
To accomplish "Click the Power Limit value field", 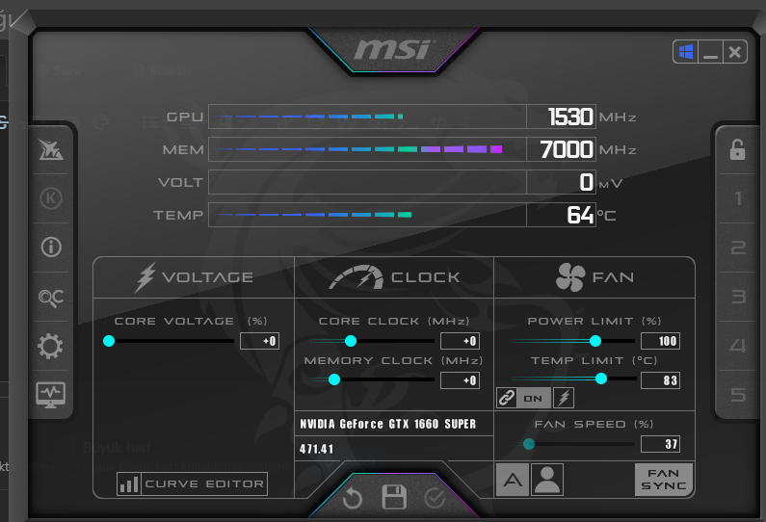I will tap(660, 341).
